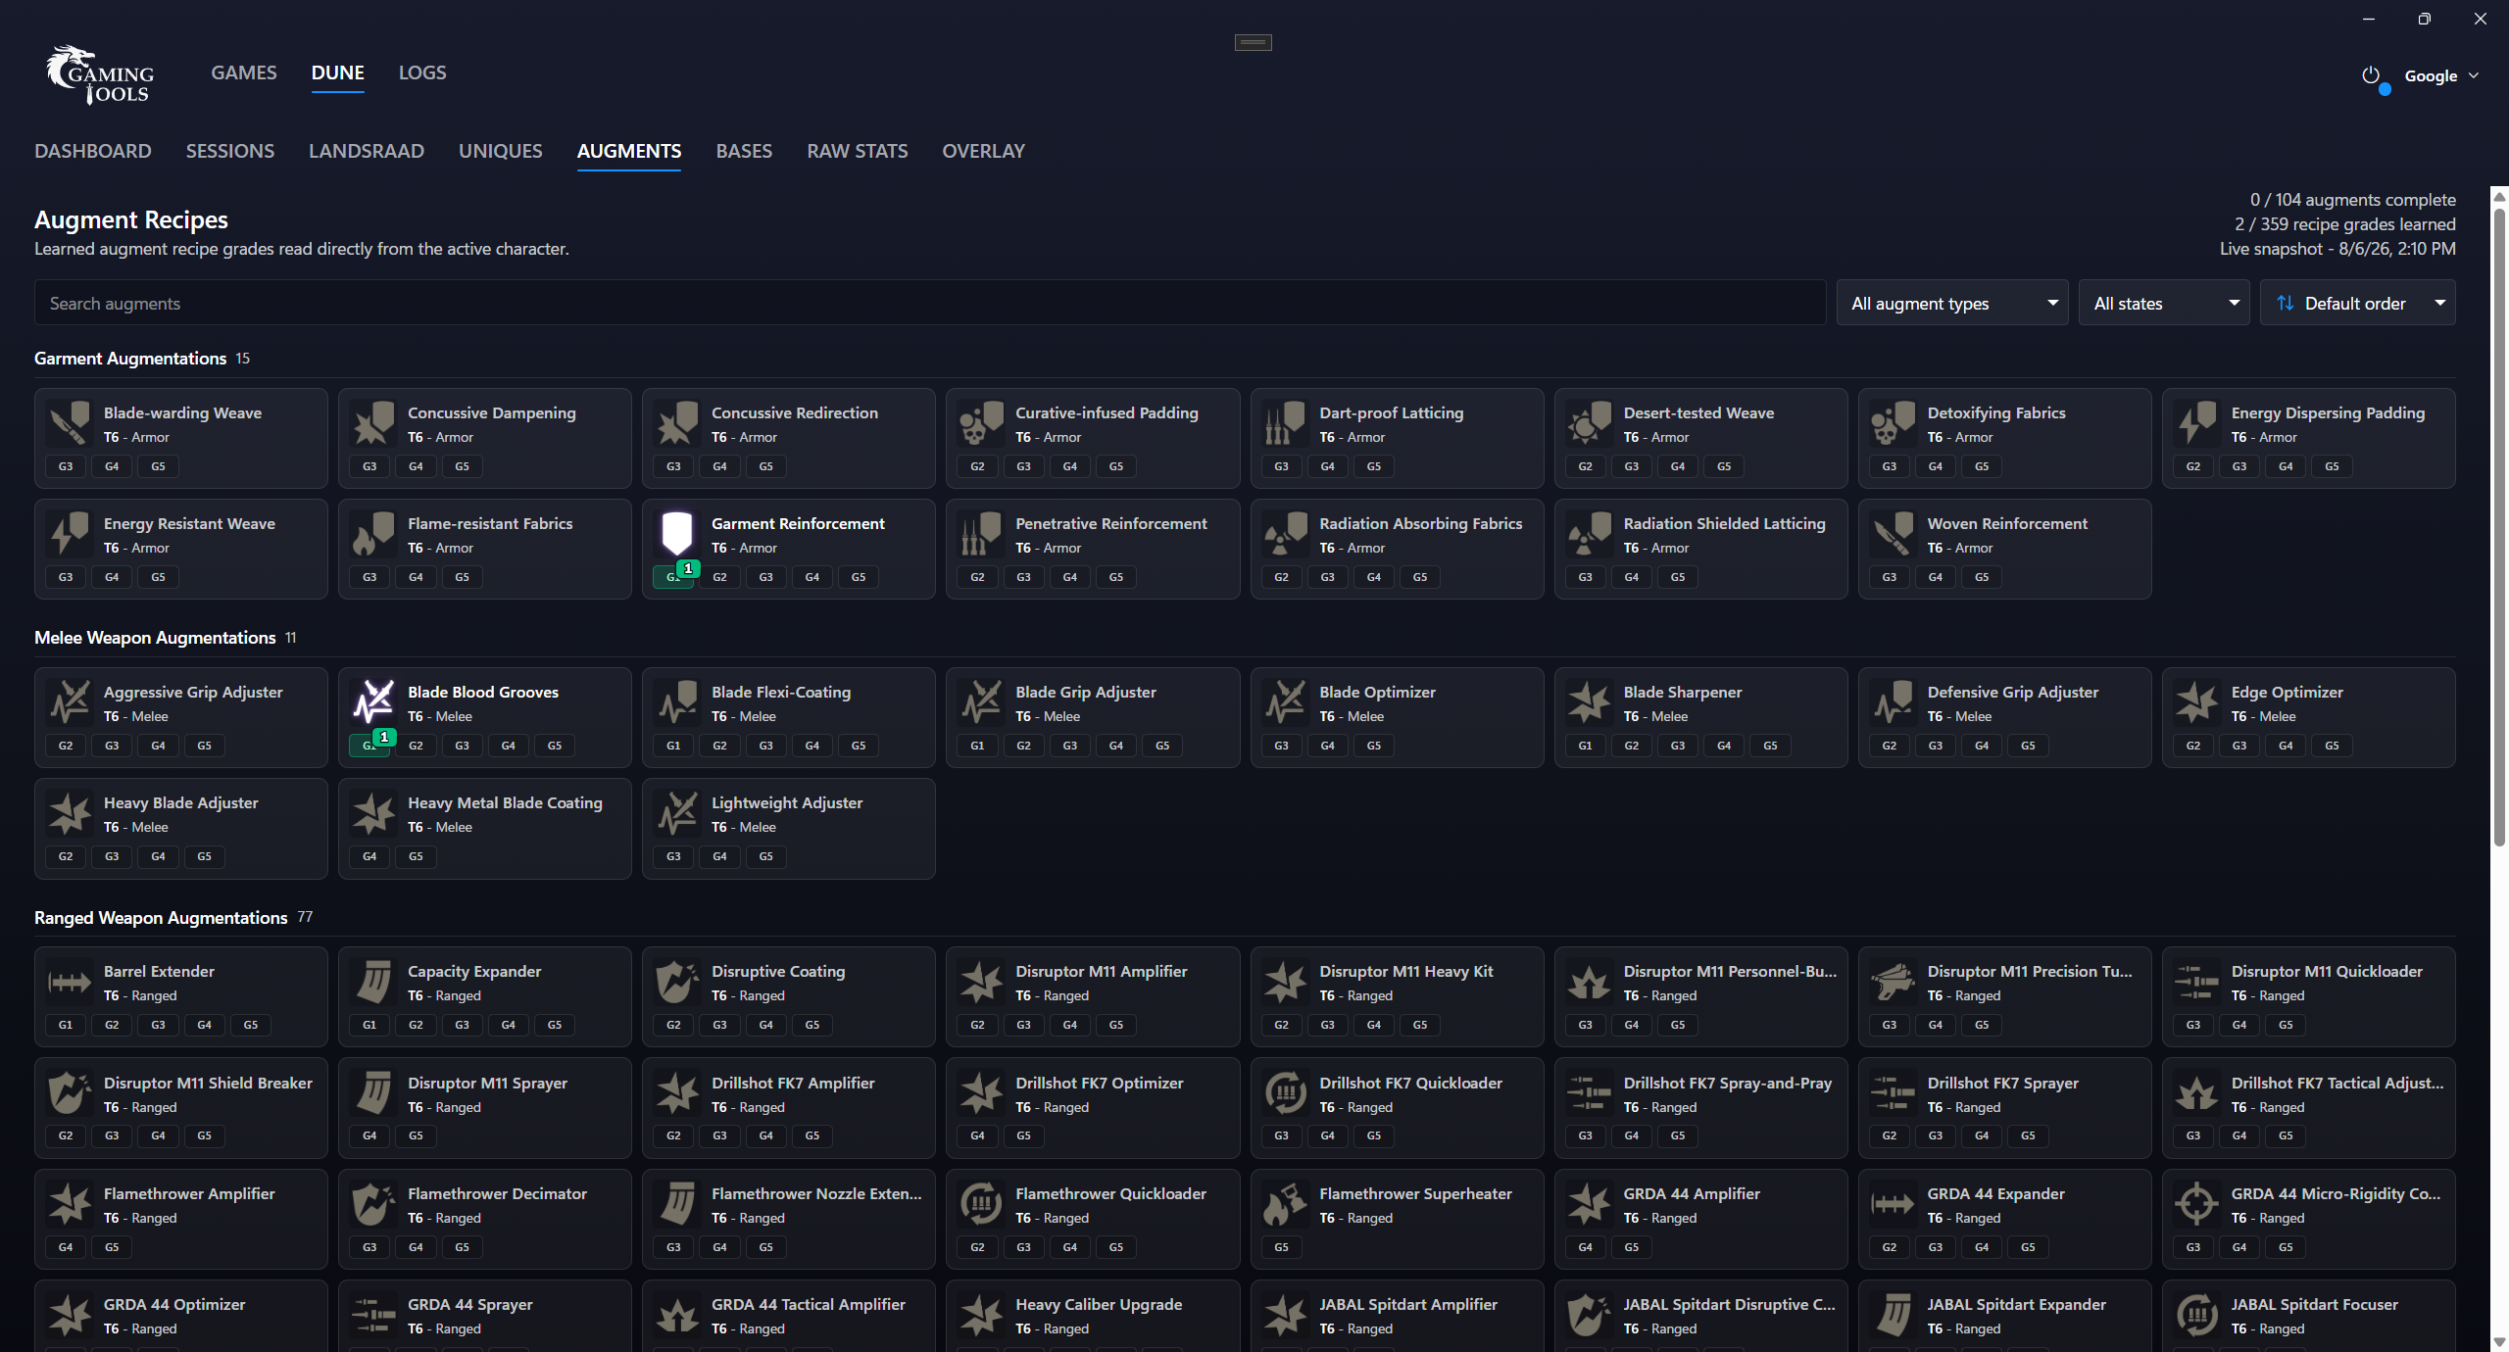Click the power status icon near Google
This screenshot has width=2509, height=1352.
click(x=2372, y=76)
